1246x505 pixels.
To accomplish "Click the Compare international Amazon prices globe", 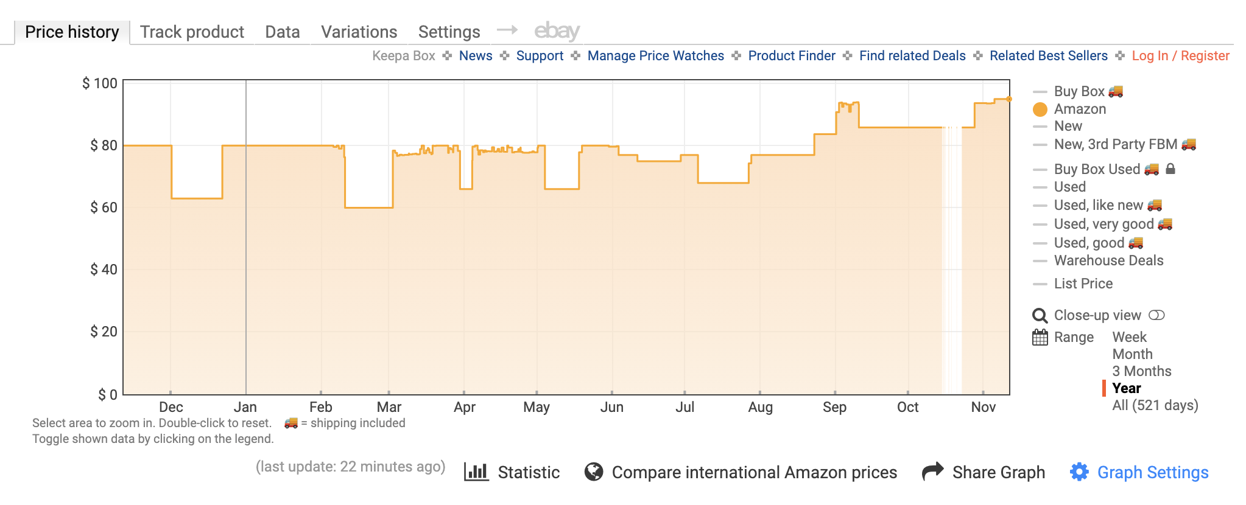I will [594, 471].
